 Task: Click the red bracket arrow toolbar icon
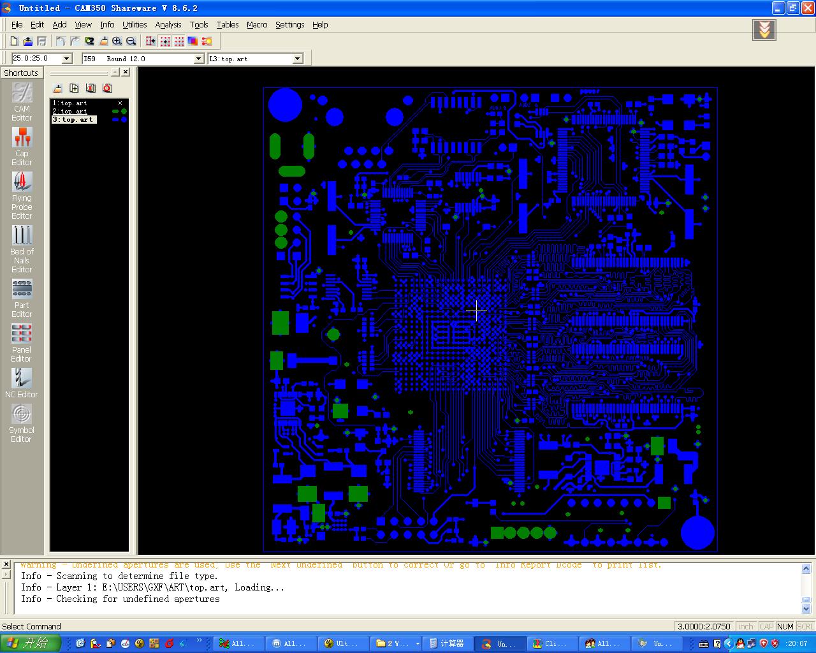pyautogui.click(x=150, y=41)
